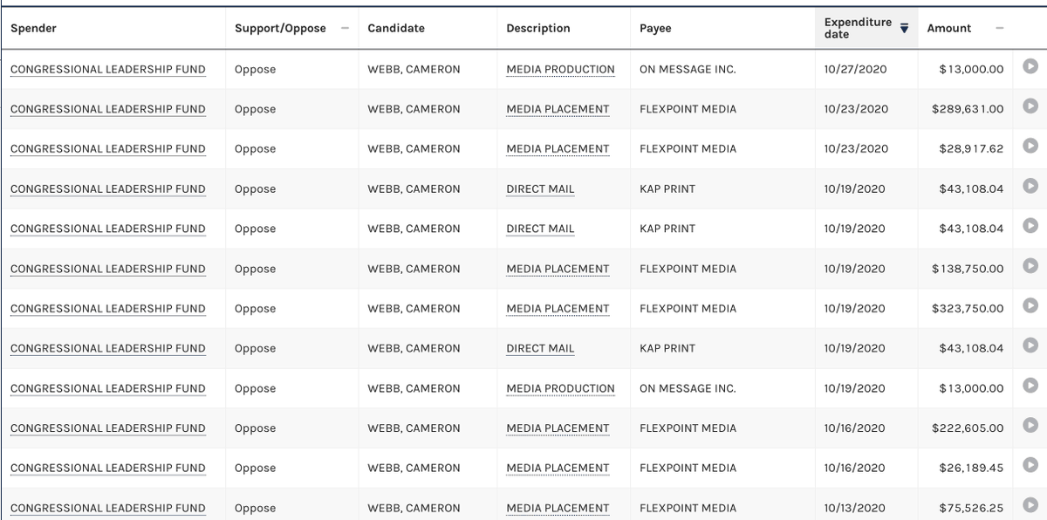The image size is (1047, 520).
Task: Open MEDIA PLACEMENT link in the $323,750.00 row
Action: point(558,309)
